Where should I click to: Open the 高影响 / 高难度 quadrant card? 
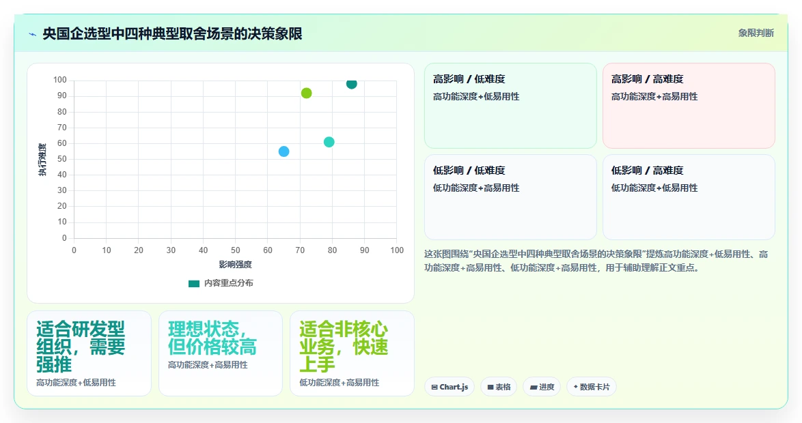tap(689, 106)
